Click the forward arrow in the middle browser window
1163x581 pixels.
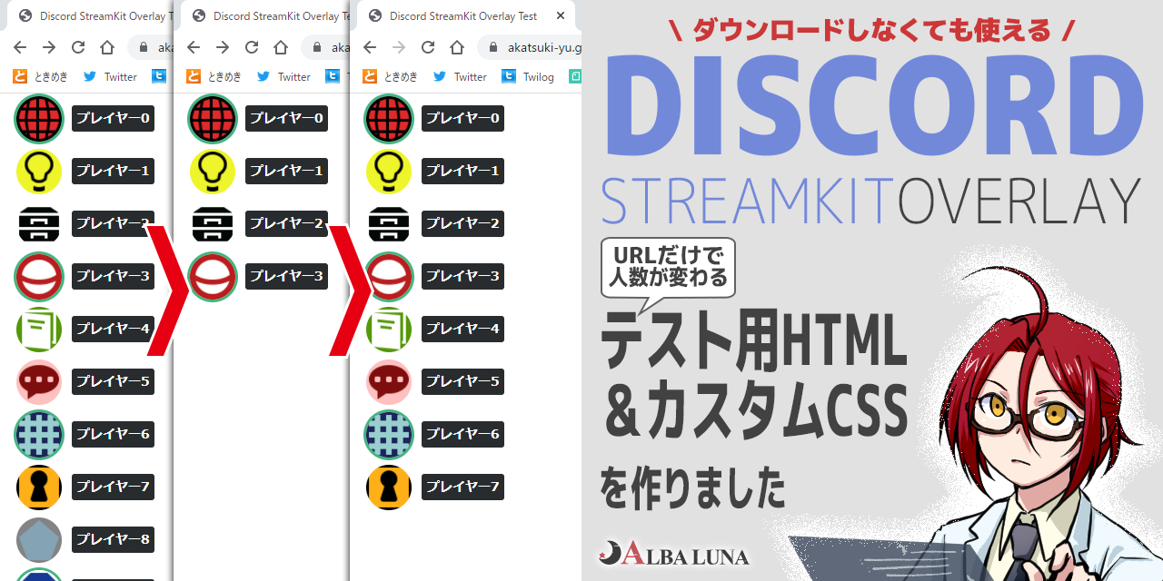tap(223, 47)
